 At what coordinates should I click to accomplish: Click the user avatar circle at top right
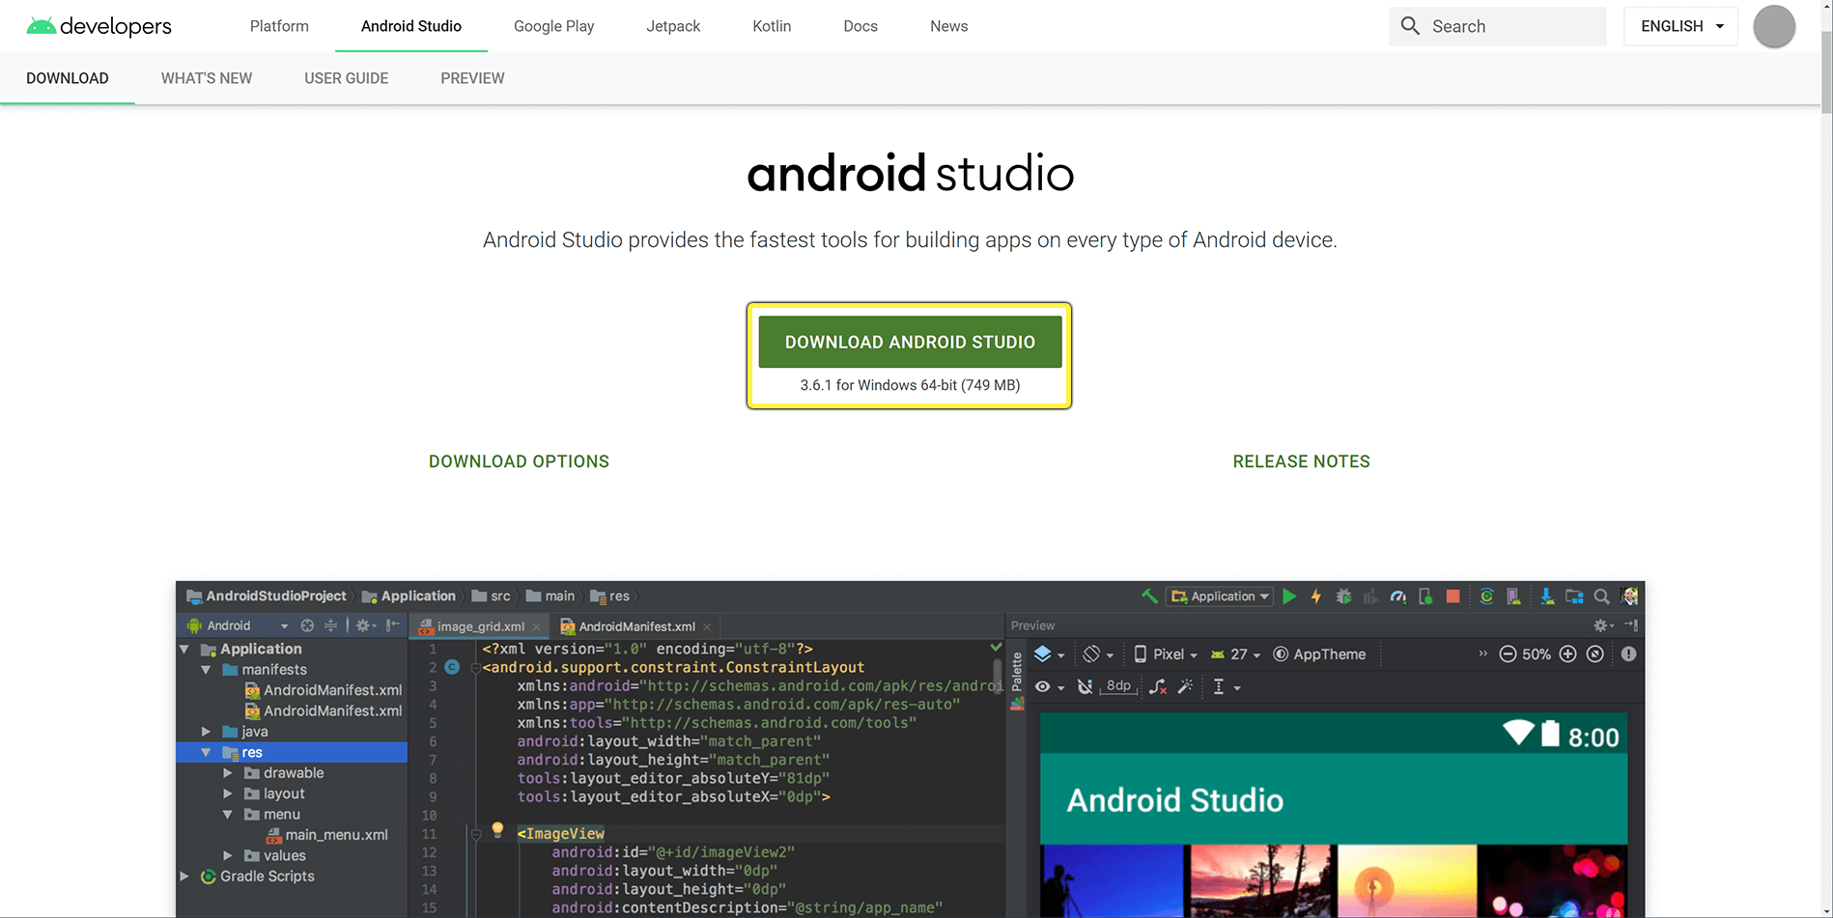pyautogui.click(x=1774, y=26)
